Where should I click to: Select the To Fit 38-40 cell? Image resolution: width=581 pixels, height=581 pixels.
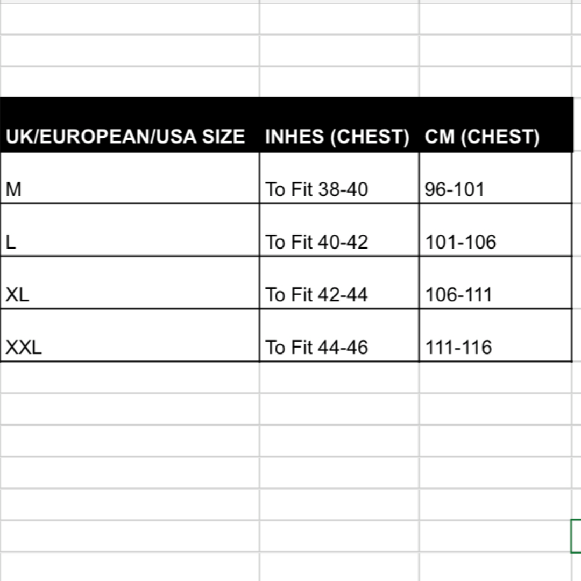pos(339,179)
